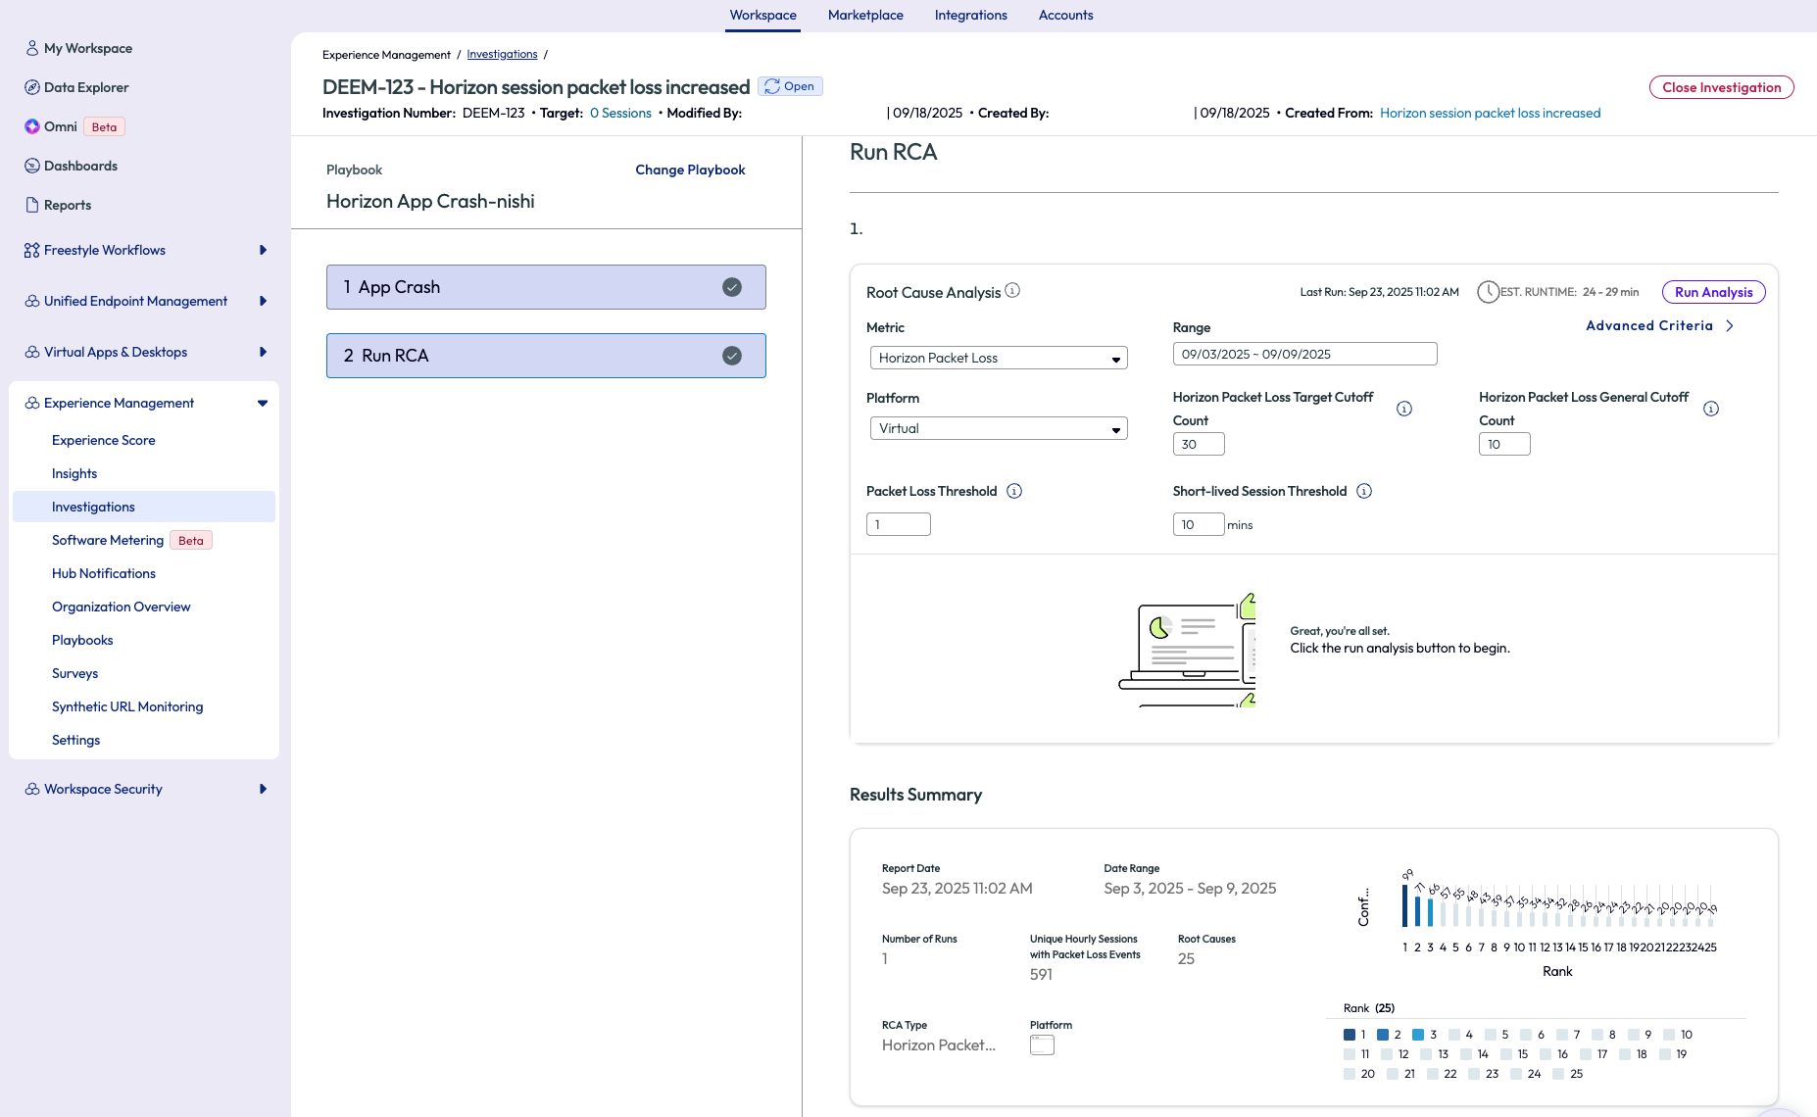Screen dimensions: 1817x1117
Task: Click the Dashboards sidebar icon
Action: coord(32,166)
